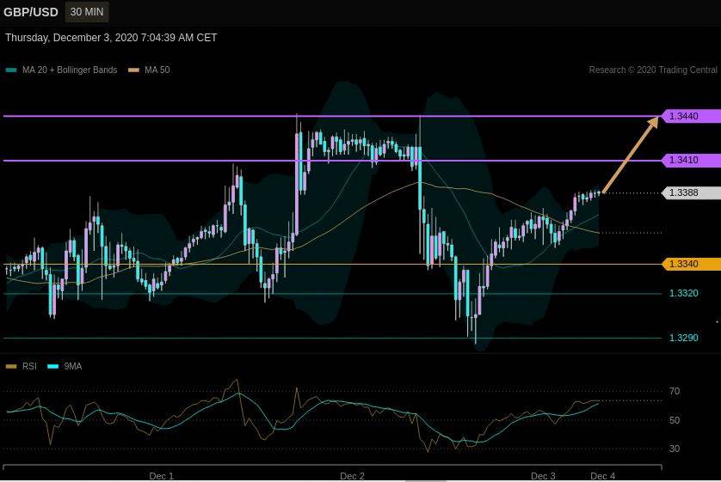Click the Dec 4 date axis label
Screen dimensions: 721x482
[x=603, y=476]
